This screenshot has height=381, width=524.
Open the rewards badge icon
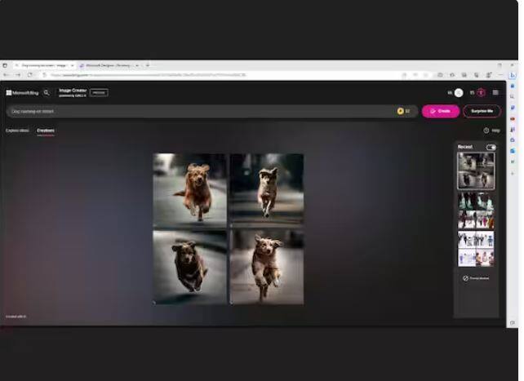(x=481, y=93)
